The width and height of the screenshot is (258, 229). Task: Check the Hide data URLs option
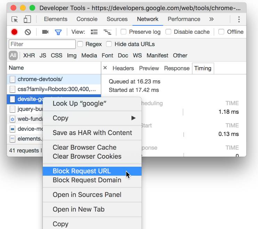(109, 44)
